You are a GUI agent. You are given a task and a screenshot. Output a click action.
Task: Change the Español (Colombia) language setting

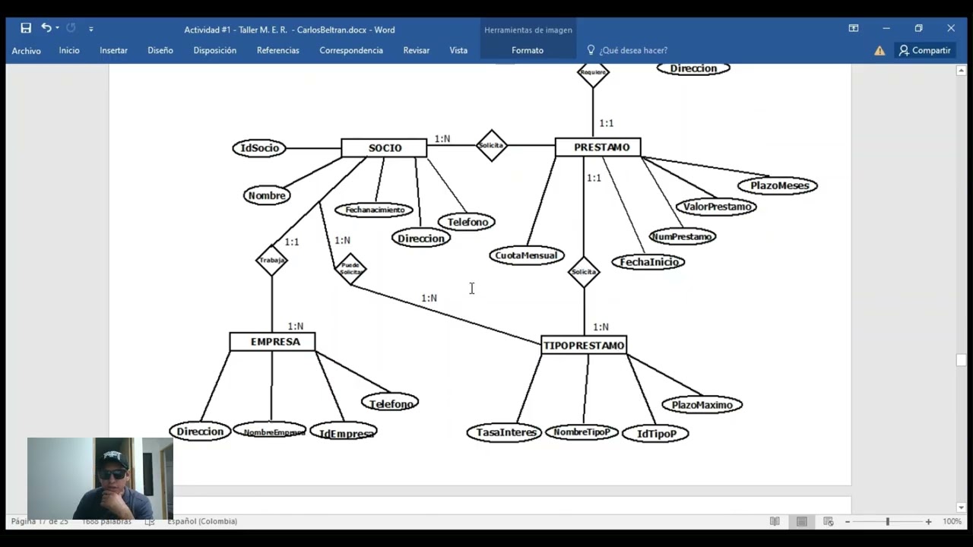202,521
